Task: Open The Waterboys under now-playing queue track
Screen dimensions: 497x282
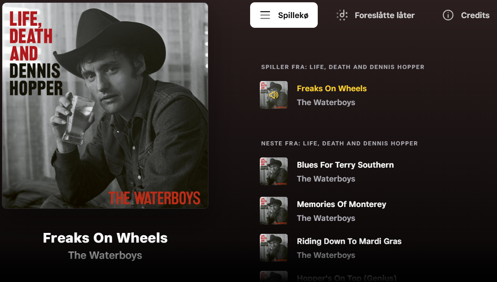Action: click(x=326, y=102)
